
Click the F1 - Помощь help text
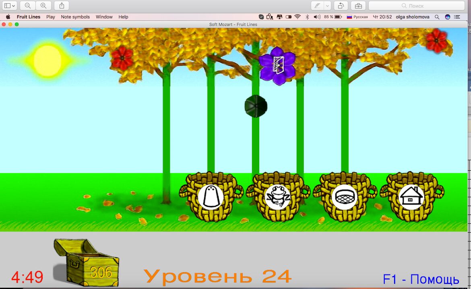(x=421, y=279)
